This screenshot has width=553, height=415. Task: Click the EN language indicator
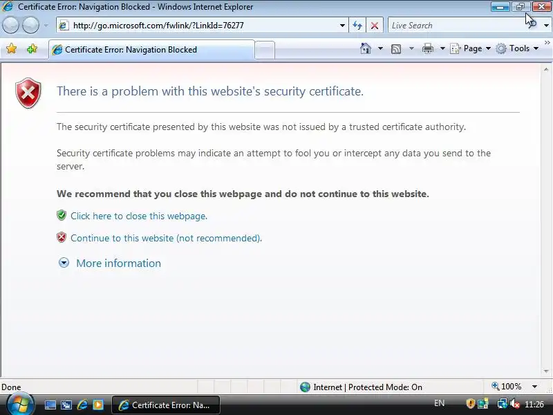point(439,403)
